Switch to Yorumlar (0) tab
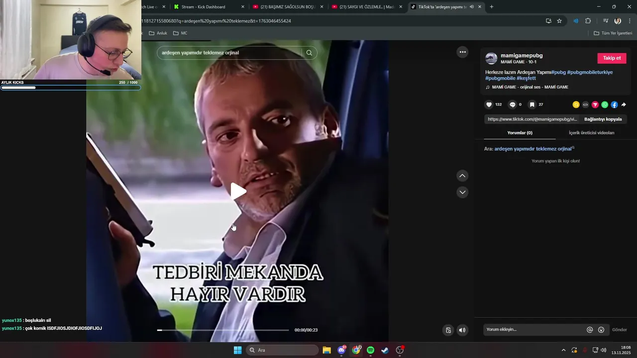This screenshot has height=358, width=637. pyautogui.click(x=520, y=133)
